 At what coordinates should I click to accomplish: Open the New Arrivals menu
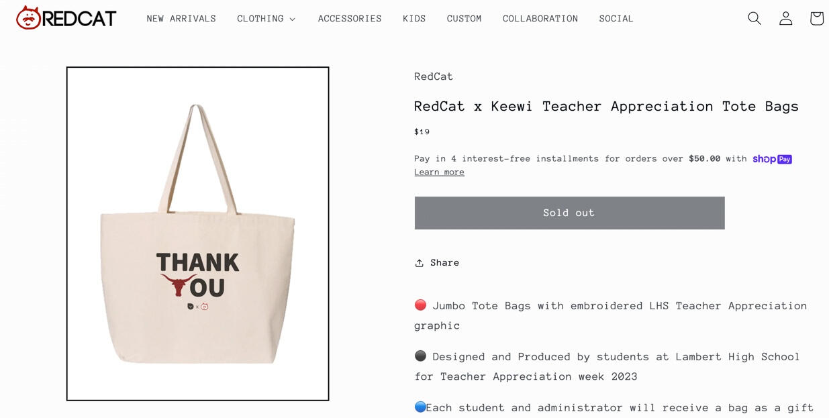(x=181, y=19)
